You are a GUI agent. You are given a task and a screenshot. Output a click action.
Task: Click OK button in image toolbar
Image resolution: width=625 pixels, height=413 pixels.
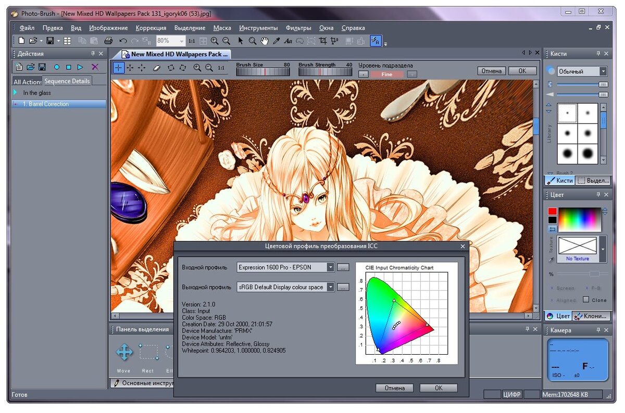(x=522, y=71)
